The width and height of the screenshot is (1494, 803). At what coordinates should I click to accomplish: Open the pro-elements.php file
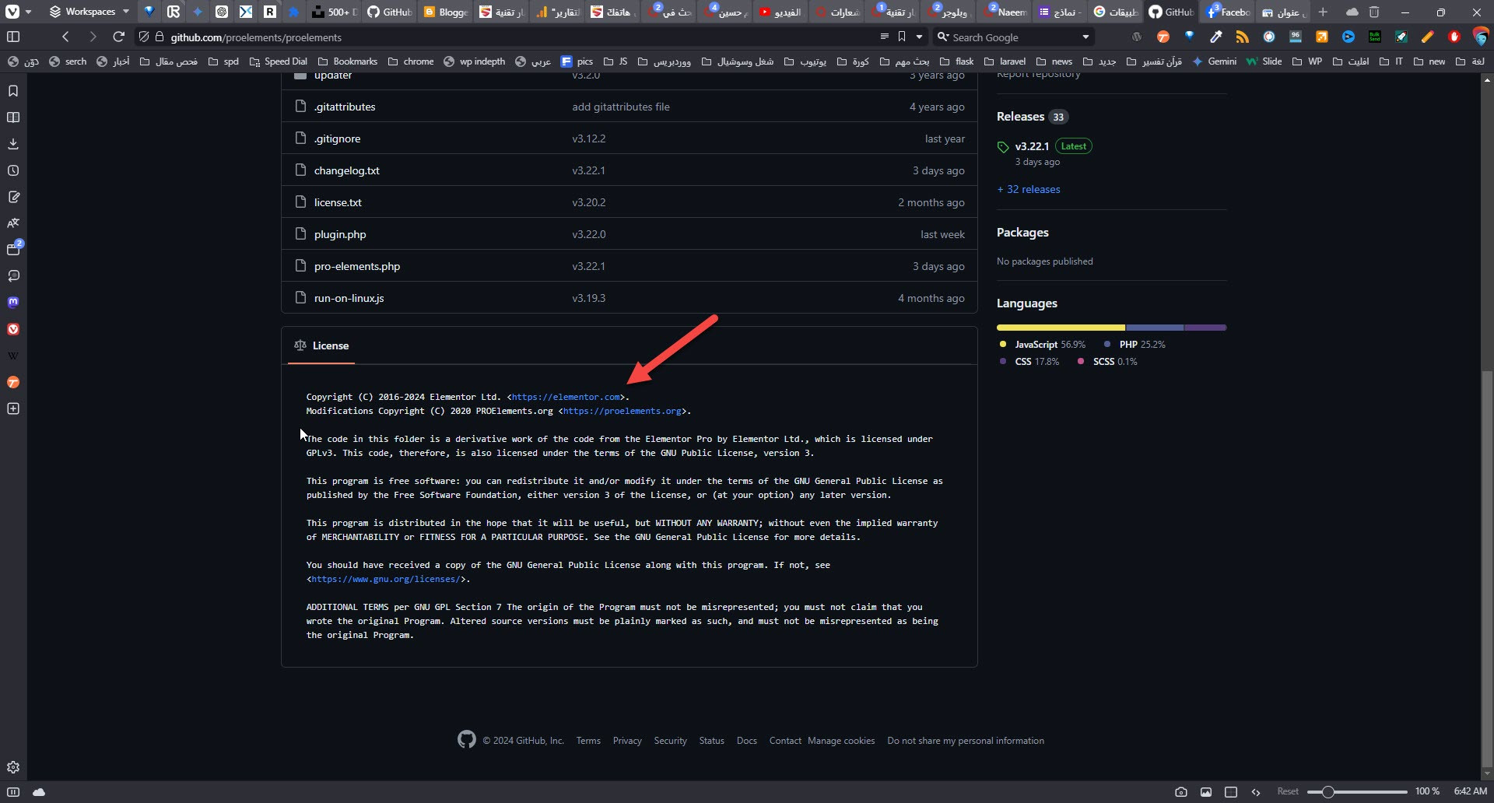point(356,266)
